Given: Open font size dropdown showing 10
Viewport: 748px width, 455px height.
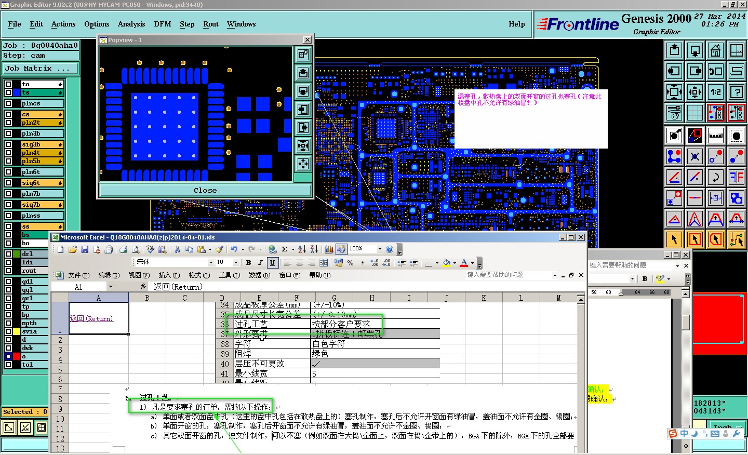Looking at the screenshot, I should (x=236, y=262).
